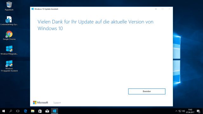
Task: Open the network status tray icon
Action: tap(180, 111)
